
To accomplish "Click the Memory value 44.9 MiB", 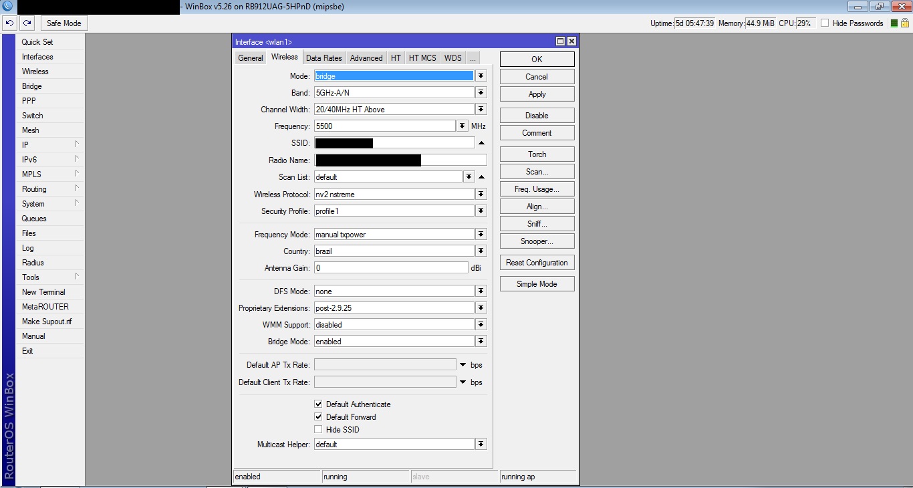I will pyautogui.click(x=761, y=23).
